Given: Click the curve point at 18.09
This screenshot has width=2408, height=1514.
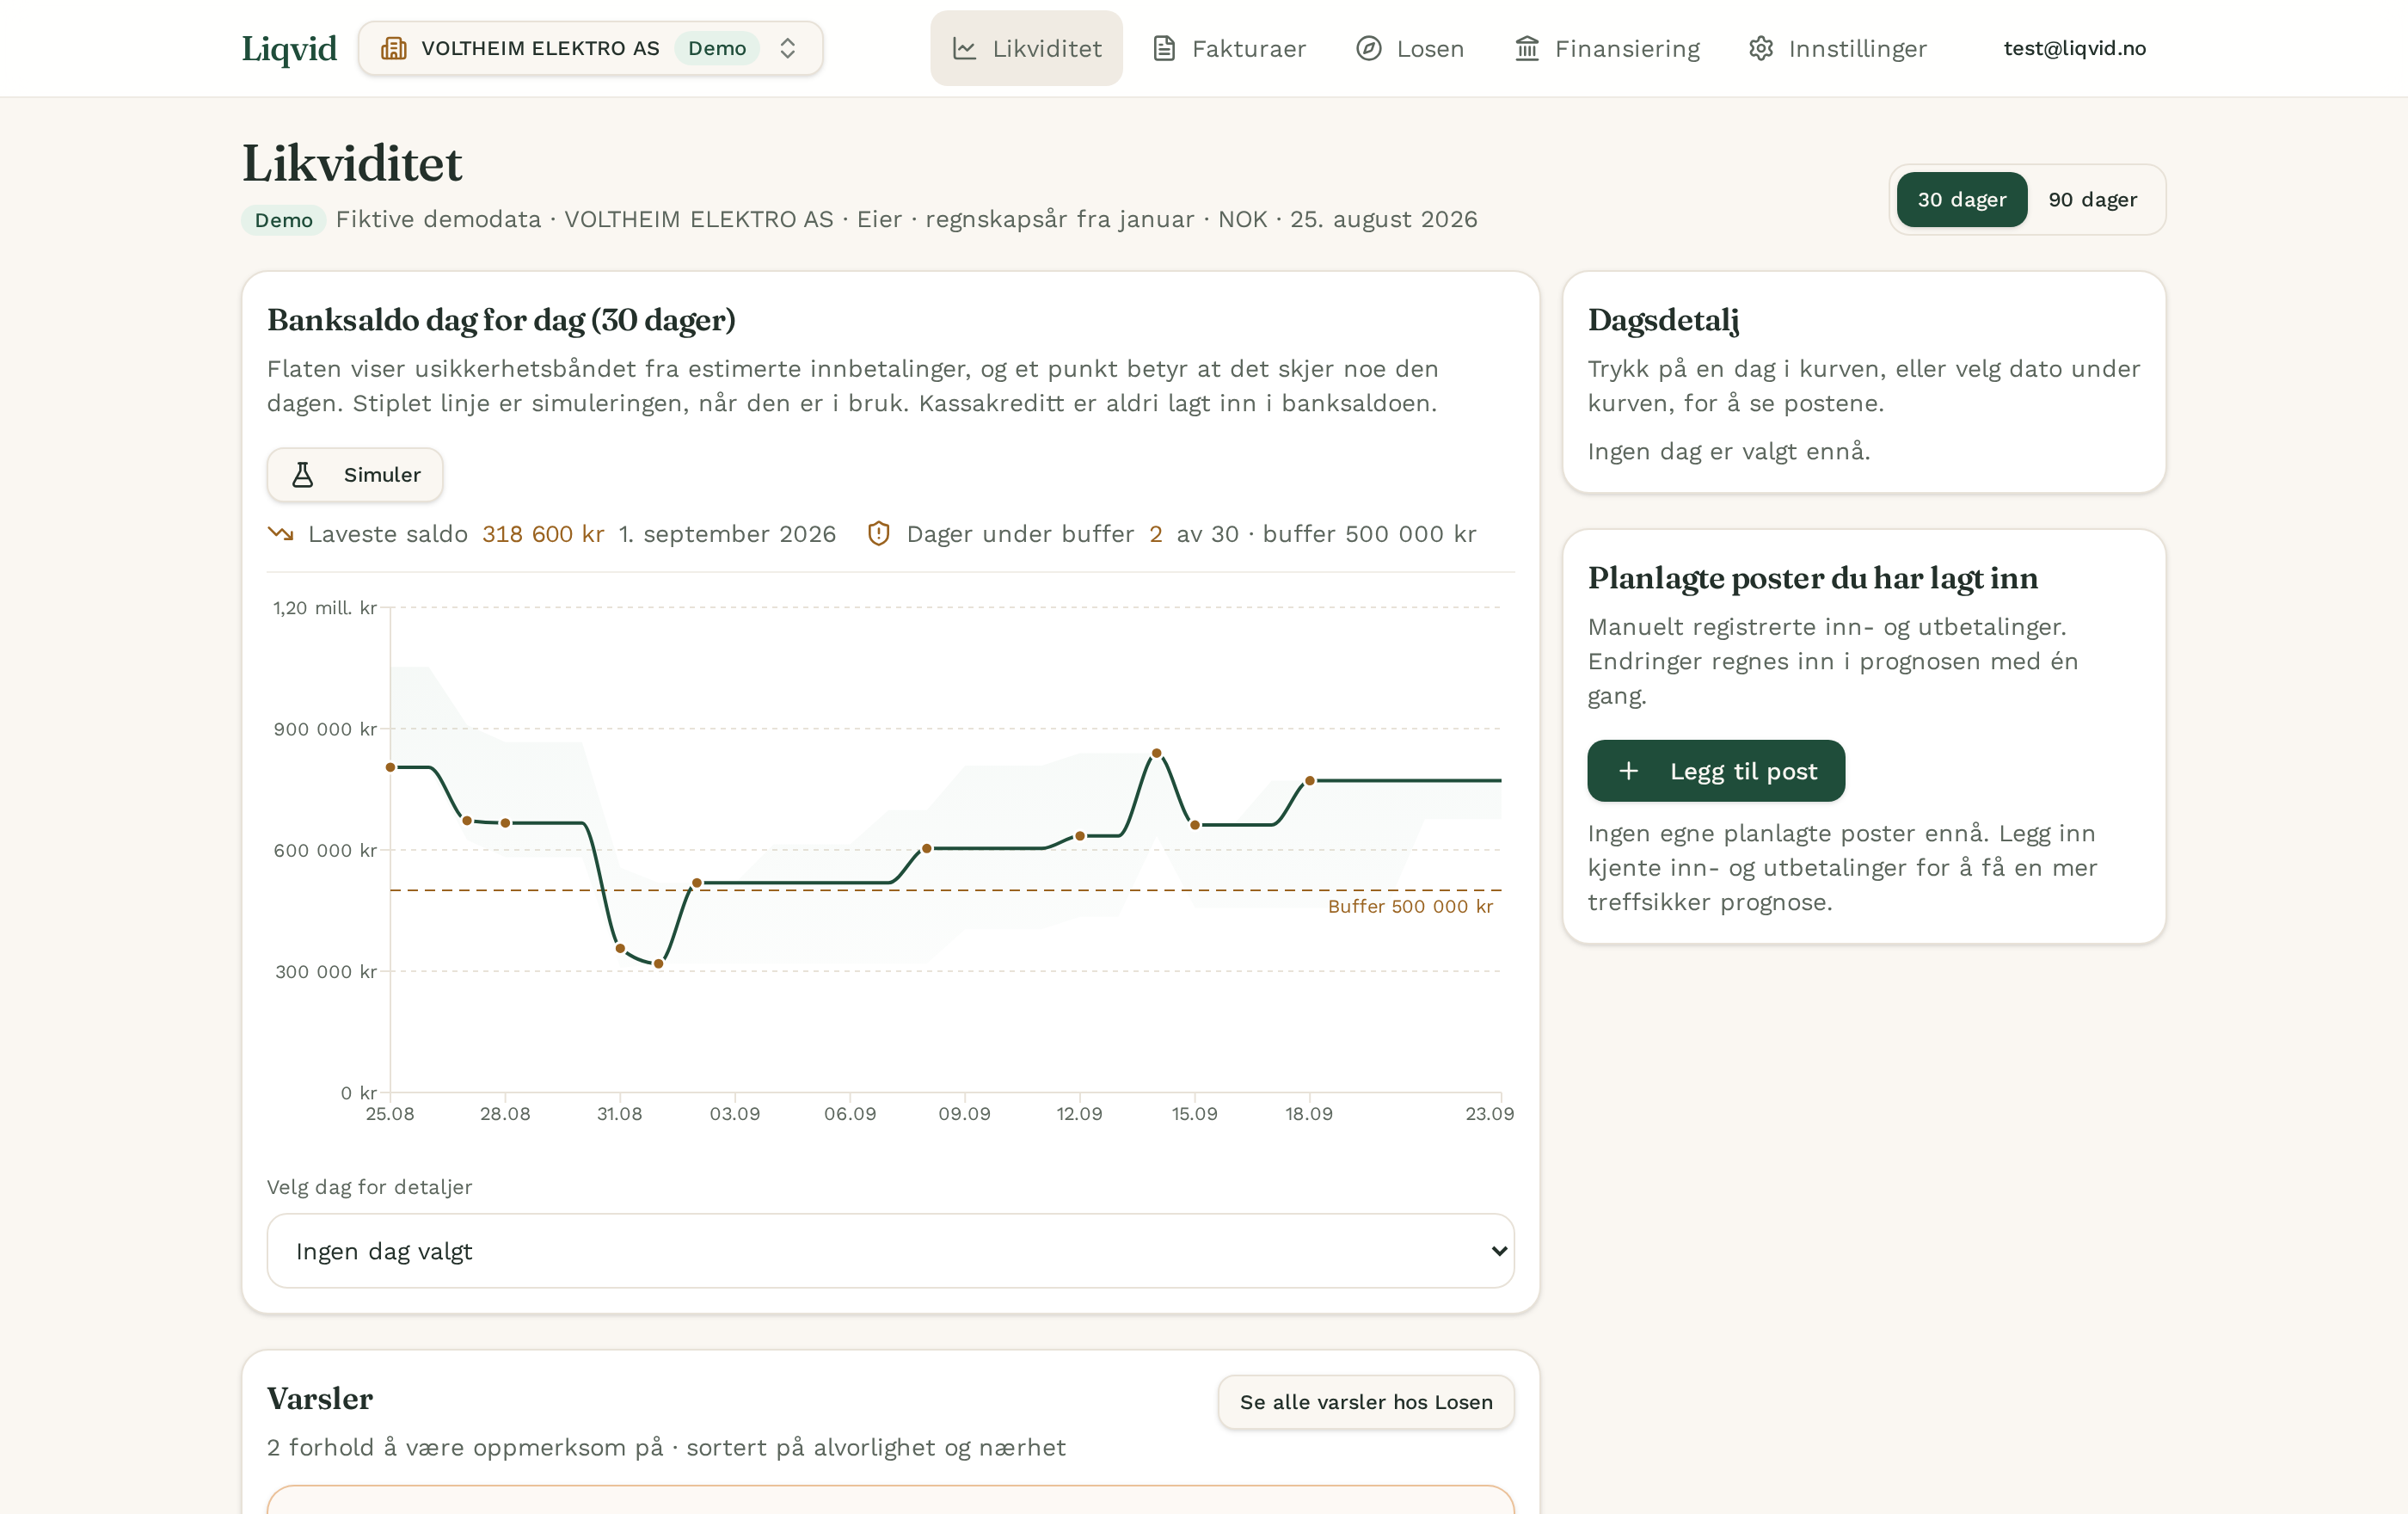Looking at the screenshot, I should click(1309, 781).
